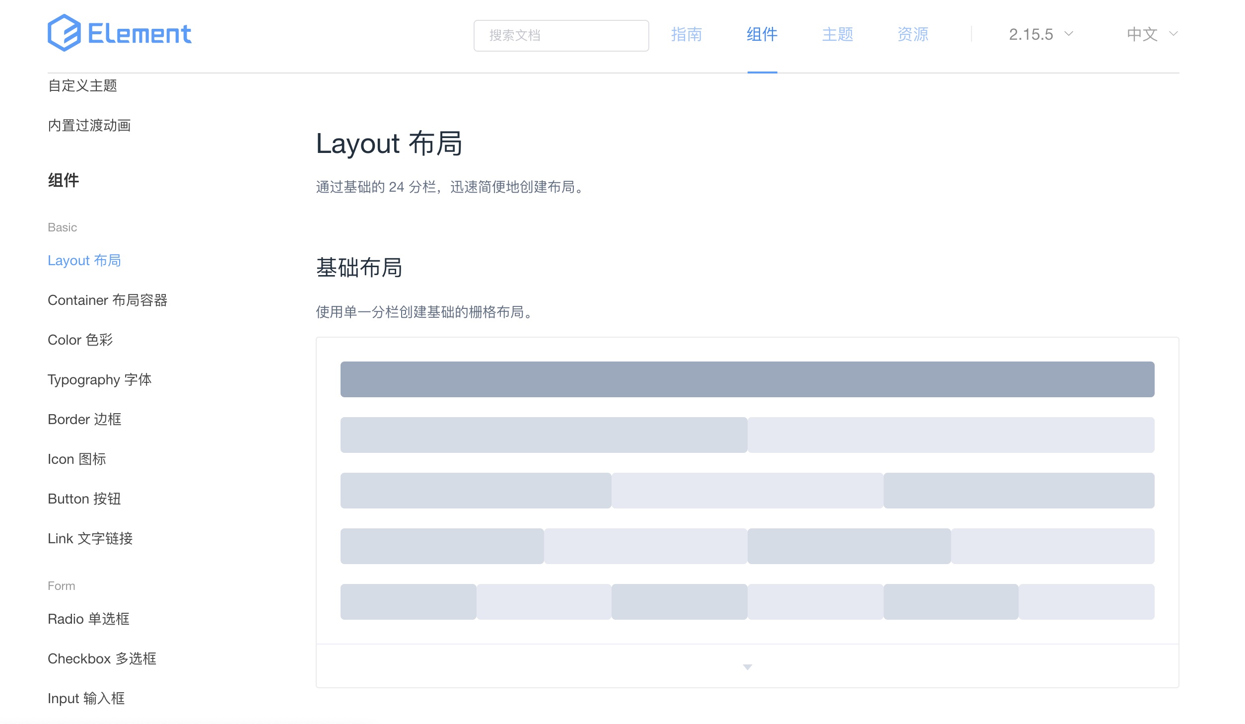
Task: Click the Basic group label
Action: tap(63, 227)
